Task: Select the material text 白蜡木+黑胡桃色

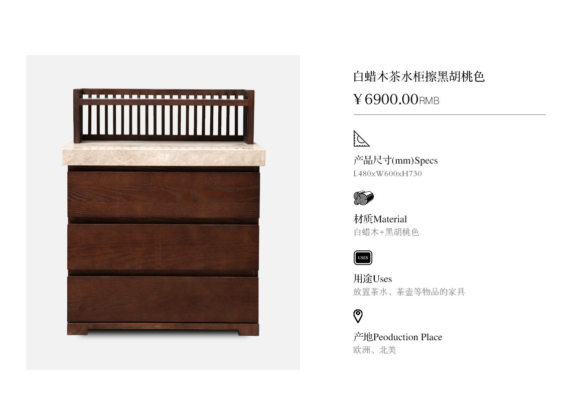Action: (x=386, y=232)
